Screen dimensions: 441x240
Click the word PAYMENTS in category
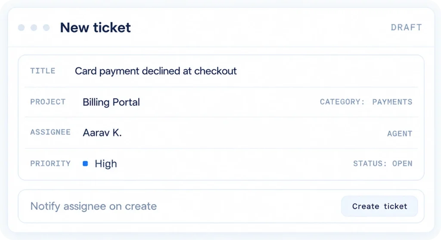click(392, 102)
